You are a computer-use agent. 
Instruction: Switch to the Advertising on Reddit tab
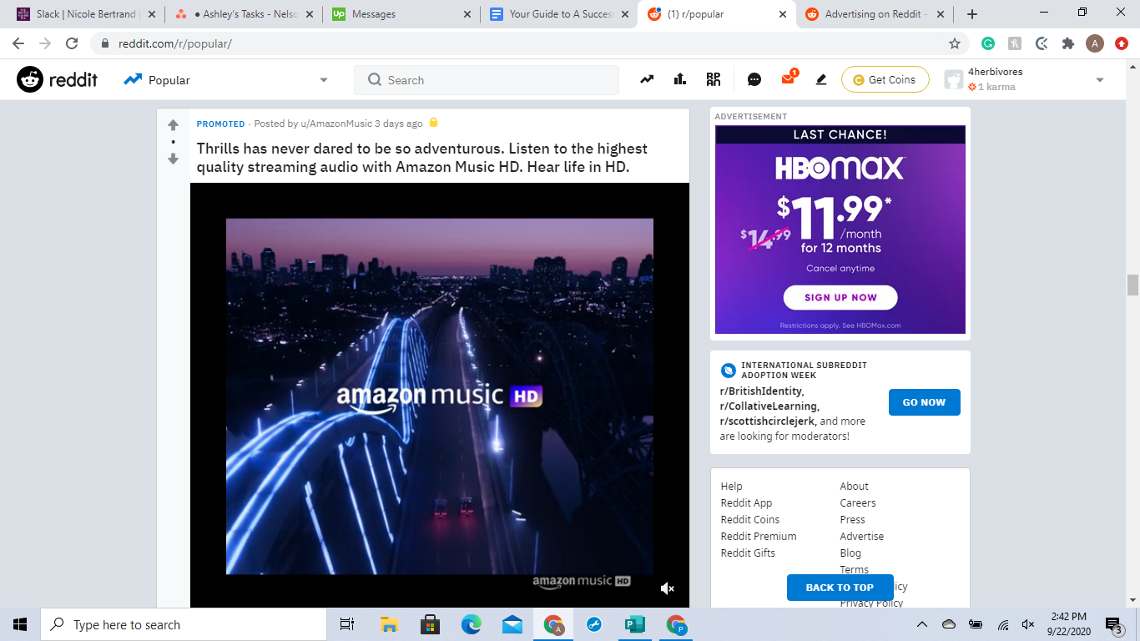[x=876, y=14]
